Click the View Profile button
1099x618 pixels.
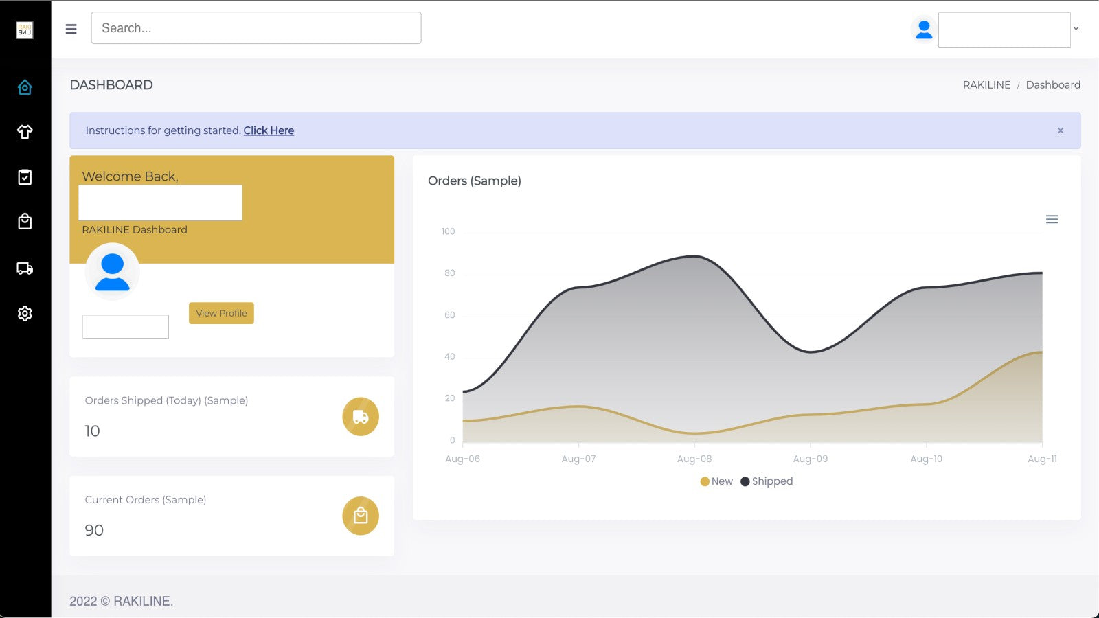[x=221, y=313]
